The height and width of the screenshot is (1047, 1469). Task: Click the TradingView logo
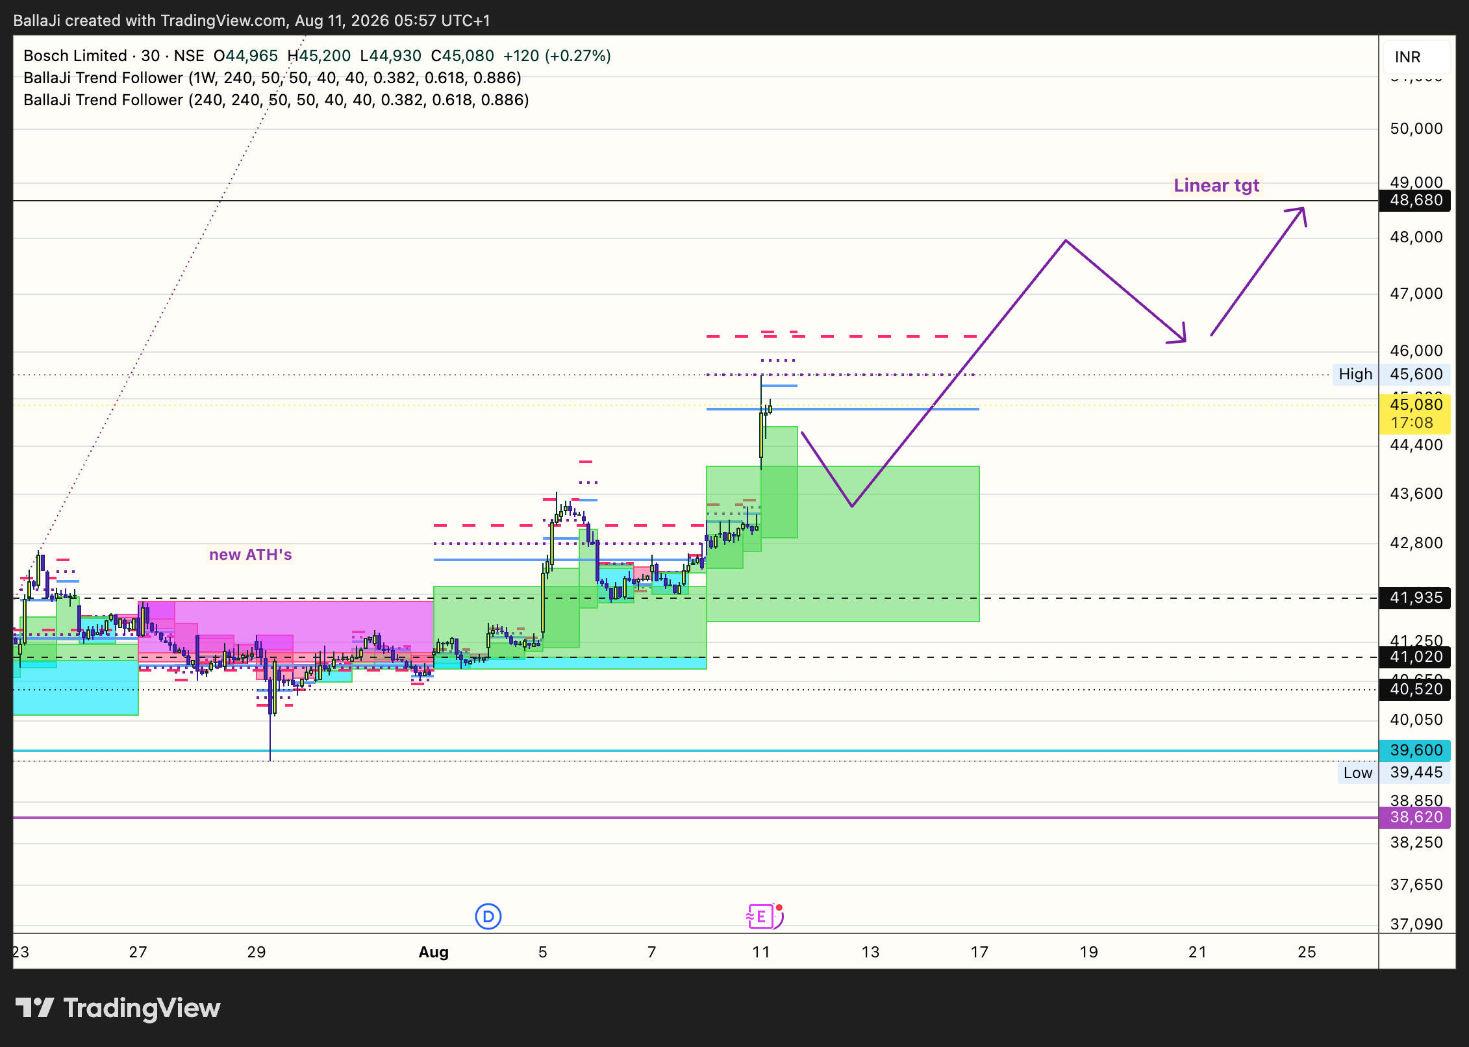[118, 1008]
